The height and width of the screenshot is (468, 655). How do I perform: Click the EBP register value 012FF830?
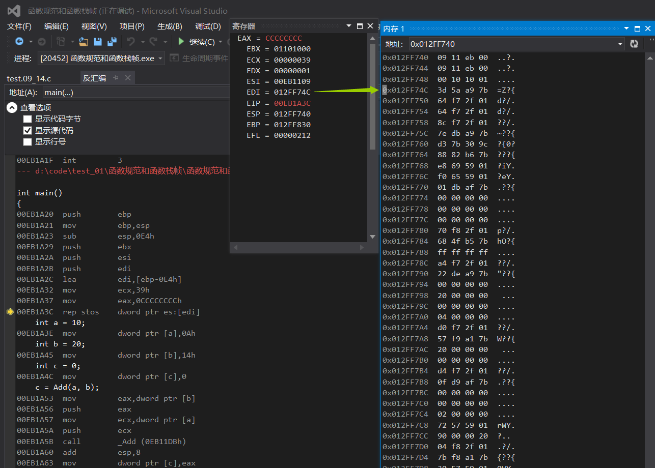292,125
